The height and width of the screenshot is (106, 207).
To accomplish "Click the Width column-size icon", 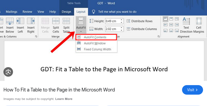I will 91,29.
